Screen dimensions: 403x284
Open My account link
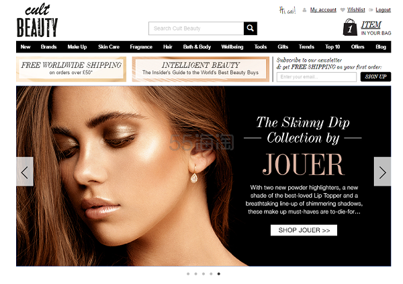click(x=323, y=10)
